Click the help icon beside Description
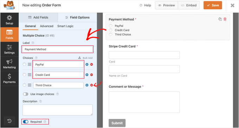The width and height of the screenshot is (239, 128). 40,101
